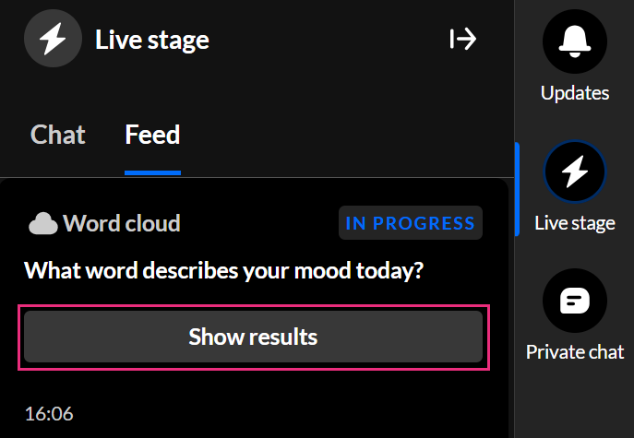Click the Live stage label under sidebar icon

click(574, 223)
